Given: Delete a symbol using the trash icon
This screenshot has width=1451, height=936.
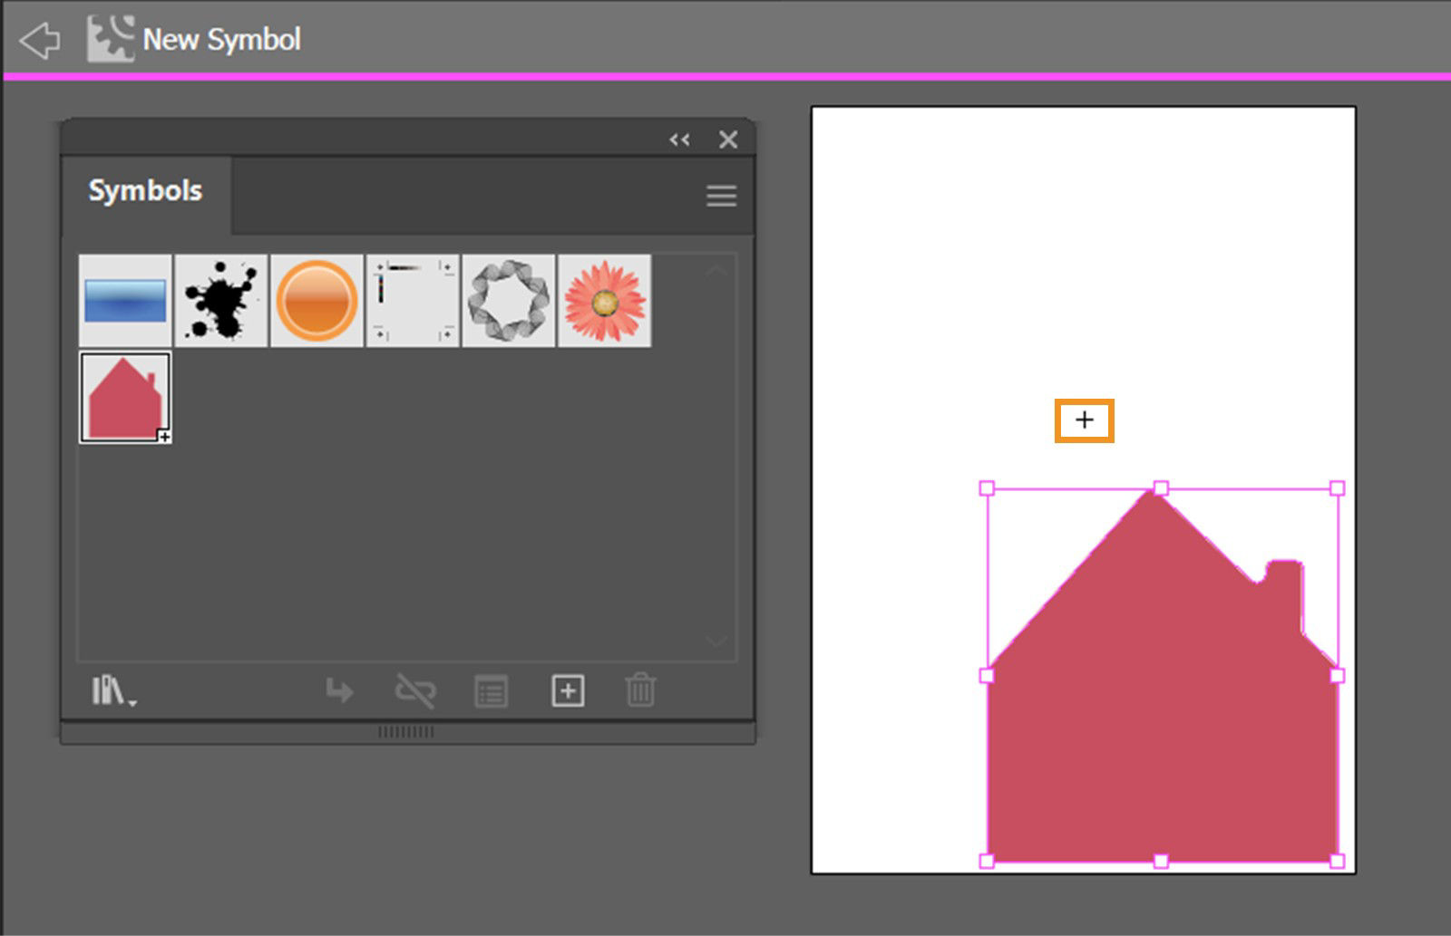Looking at the screenshot, I should [x=640, y=691].
